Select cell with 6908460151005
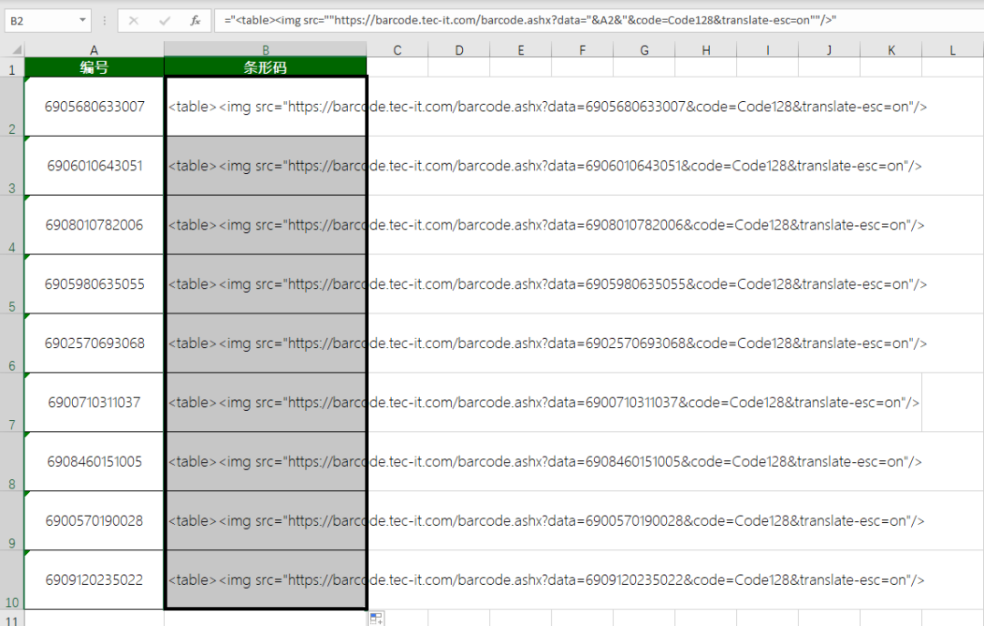 pos(94,461)
